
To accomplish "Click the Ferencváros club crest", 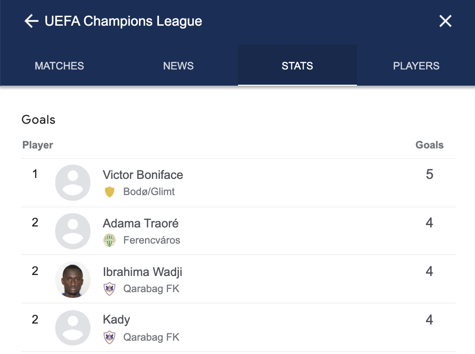I will [109, 240].
